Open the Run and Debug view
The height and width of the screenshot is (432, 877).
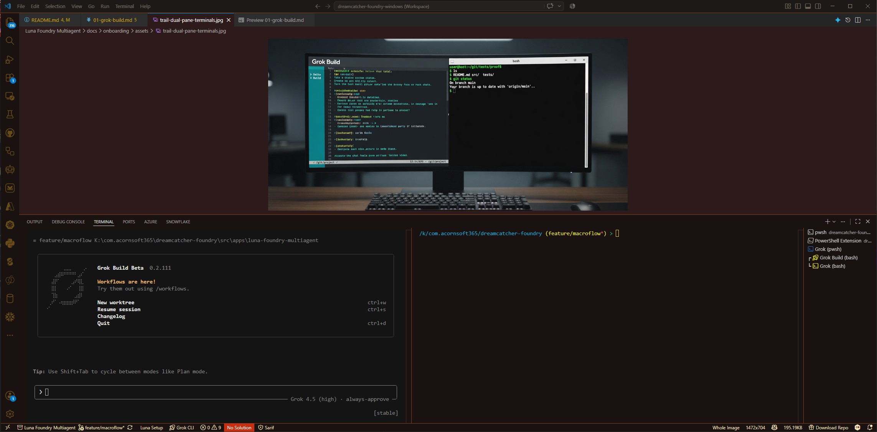pyautogui.click(x=10, y=59)
